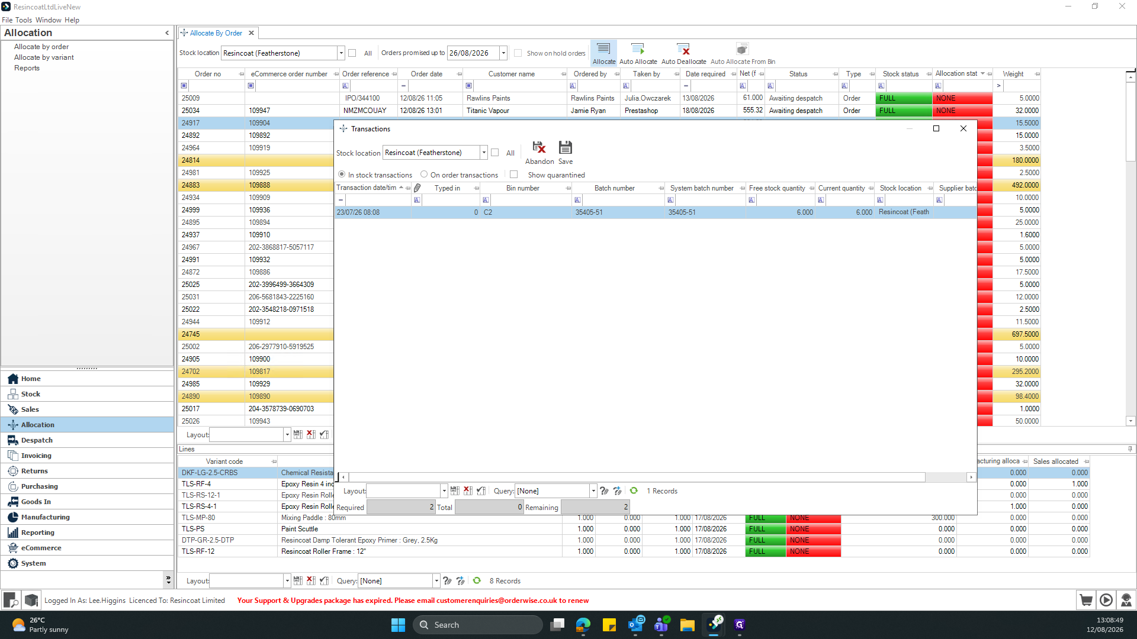Expand Query dropdown in Transactions footer
Image resolution: width=1137 pixels, height=639 pixels.
(x=593, y=490)
